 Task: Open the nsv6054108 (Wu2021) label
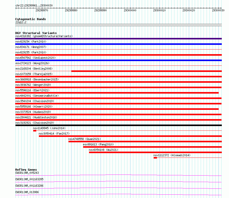pos(103,150)
